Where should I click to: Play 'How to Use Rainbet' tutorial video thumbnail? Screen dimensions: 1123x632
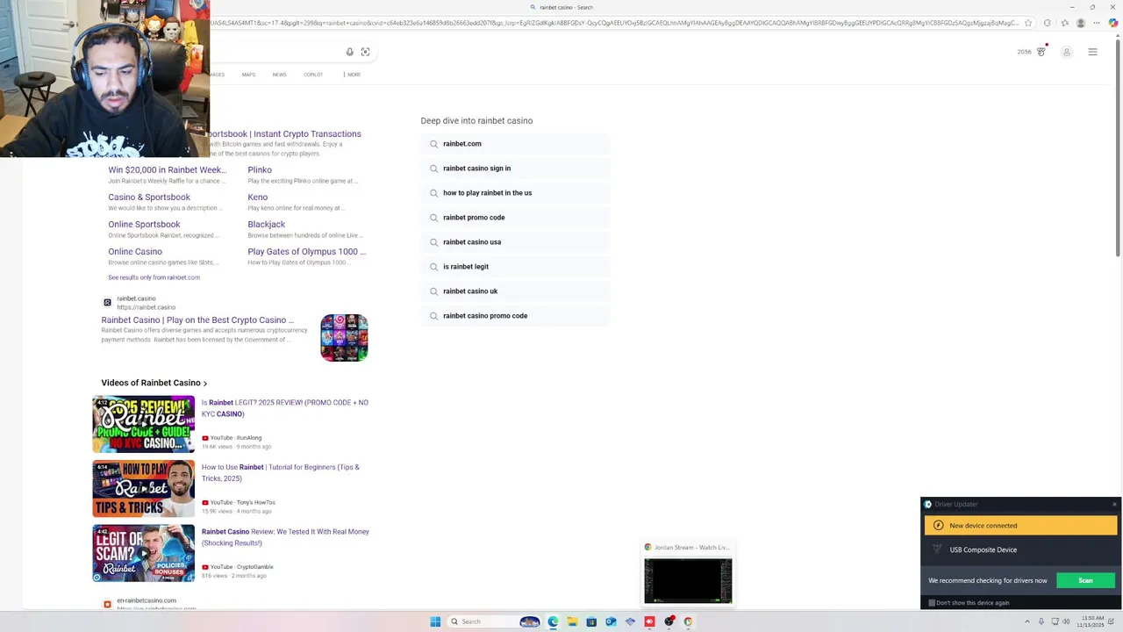coord(144,489)
